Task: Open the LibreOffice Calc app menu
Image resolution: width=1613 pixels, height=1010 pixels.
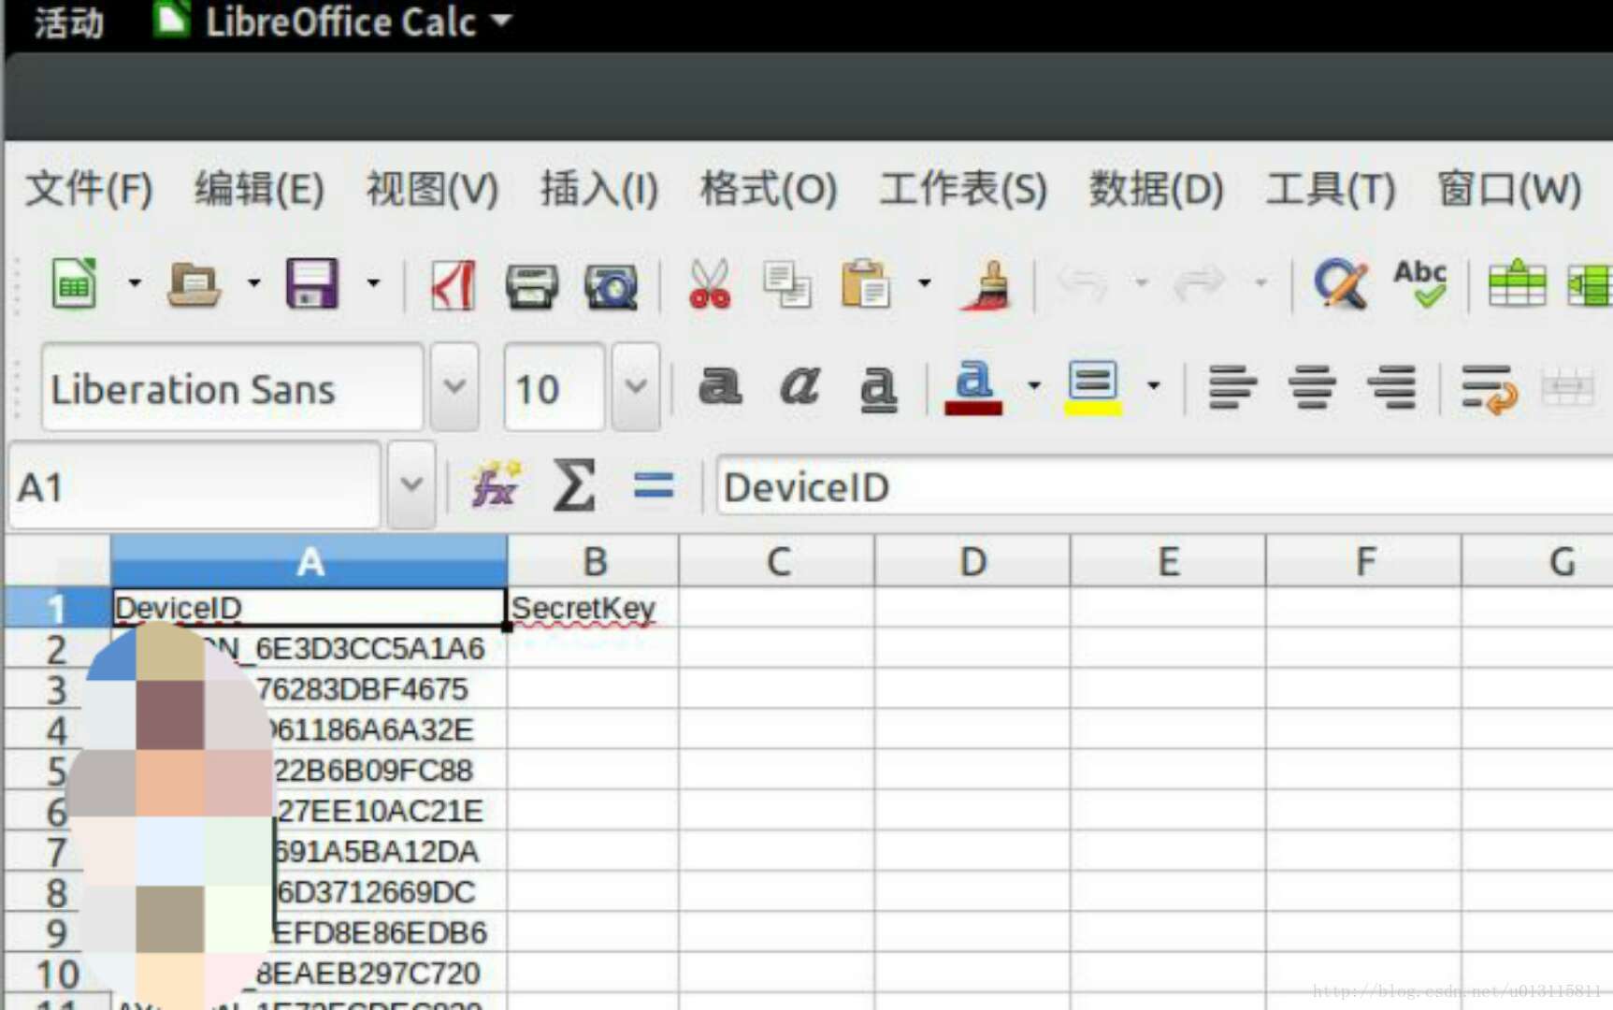Action: click(x=335, y=22)
